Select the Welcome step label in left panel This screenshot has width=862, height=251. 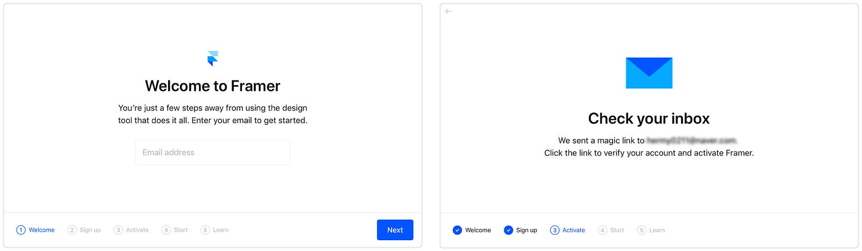coord(41,230)
